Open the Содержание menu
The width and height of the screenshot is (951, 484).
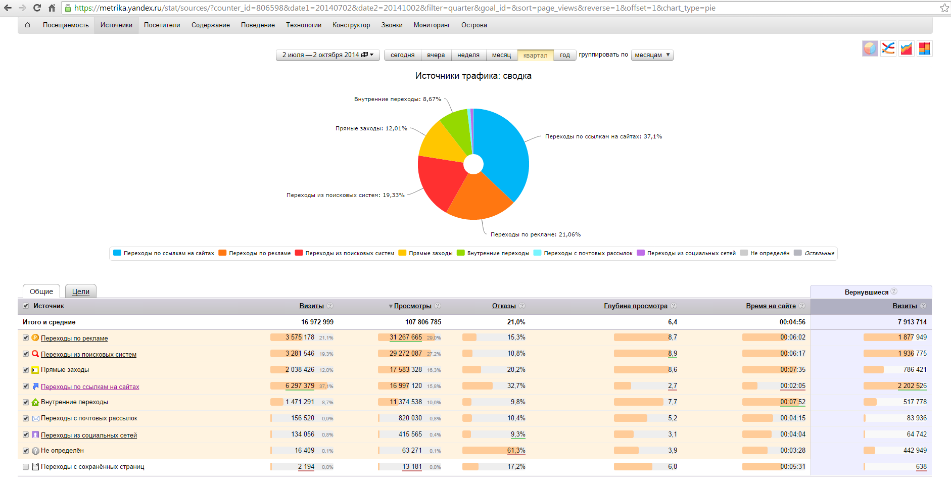click(210, 25)
